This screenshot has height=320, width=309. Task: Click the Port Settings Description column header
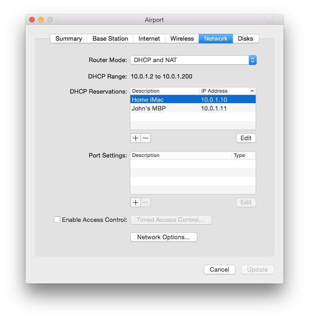181,155
